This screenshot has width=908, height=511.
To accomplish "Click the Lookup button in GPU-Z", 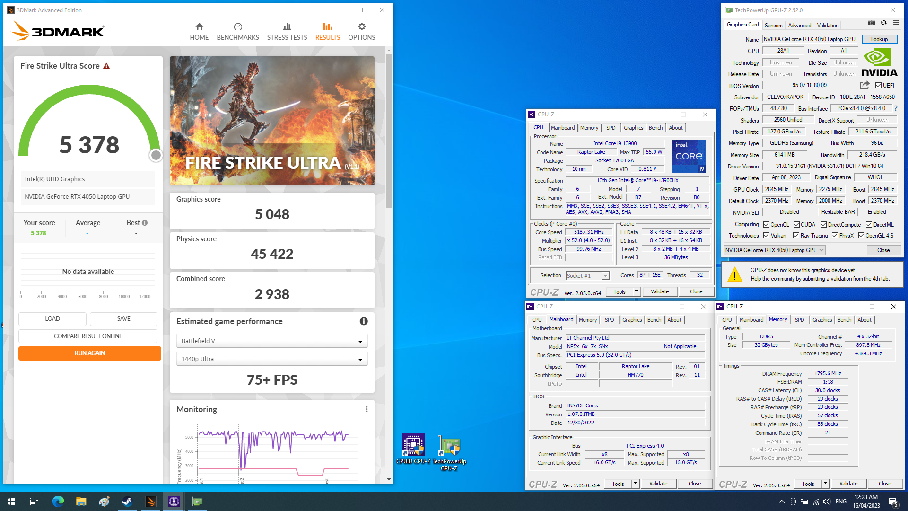I will point(879,39).
